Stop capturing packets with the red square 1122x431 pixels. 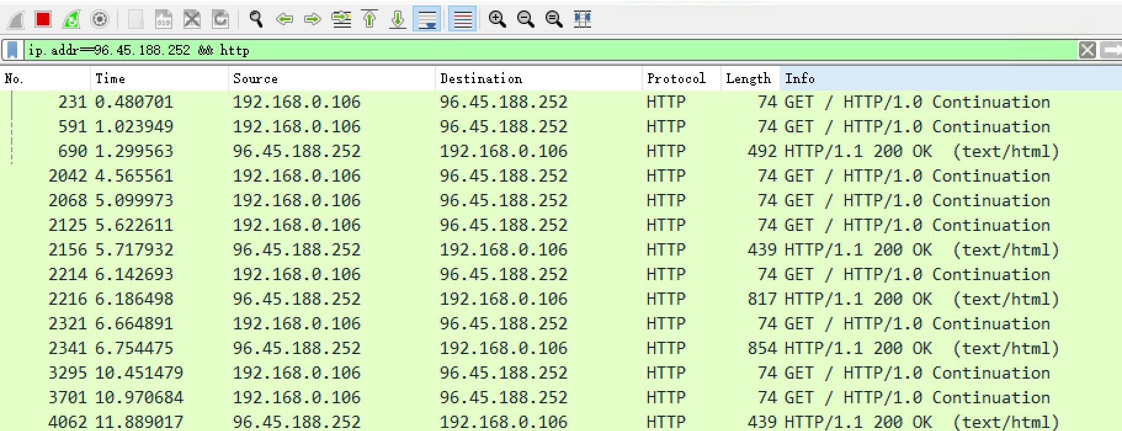coord(43,20)
